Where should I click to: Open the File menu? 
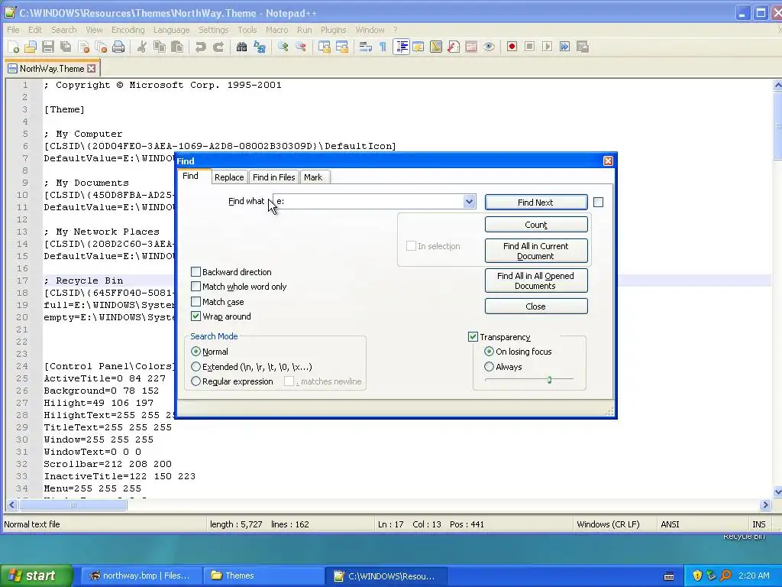click(x=13, y=30)
